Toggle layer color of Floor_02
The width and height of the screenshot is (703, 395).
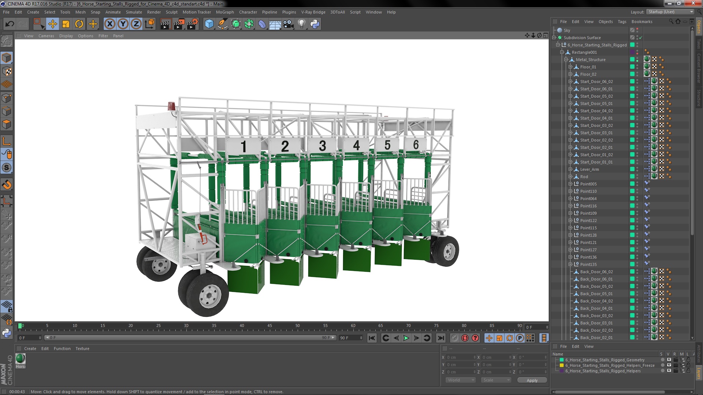coord(632,74)
